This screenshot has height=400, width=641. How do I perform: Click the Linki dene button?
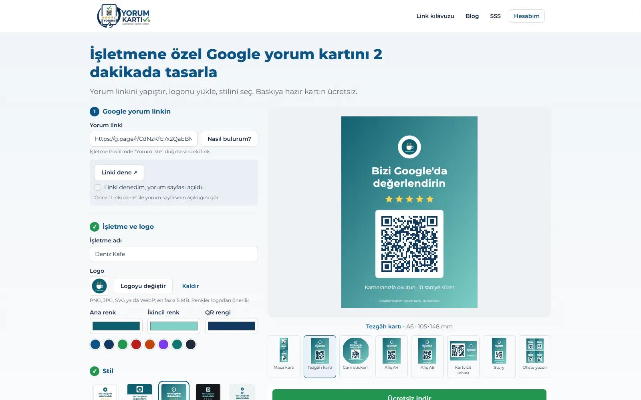coord(119,172)
